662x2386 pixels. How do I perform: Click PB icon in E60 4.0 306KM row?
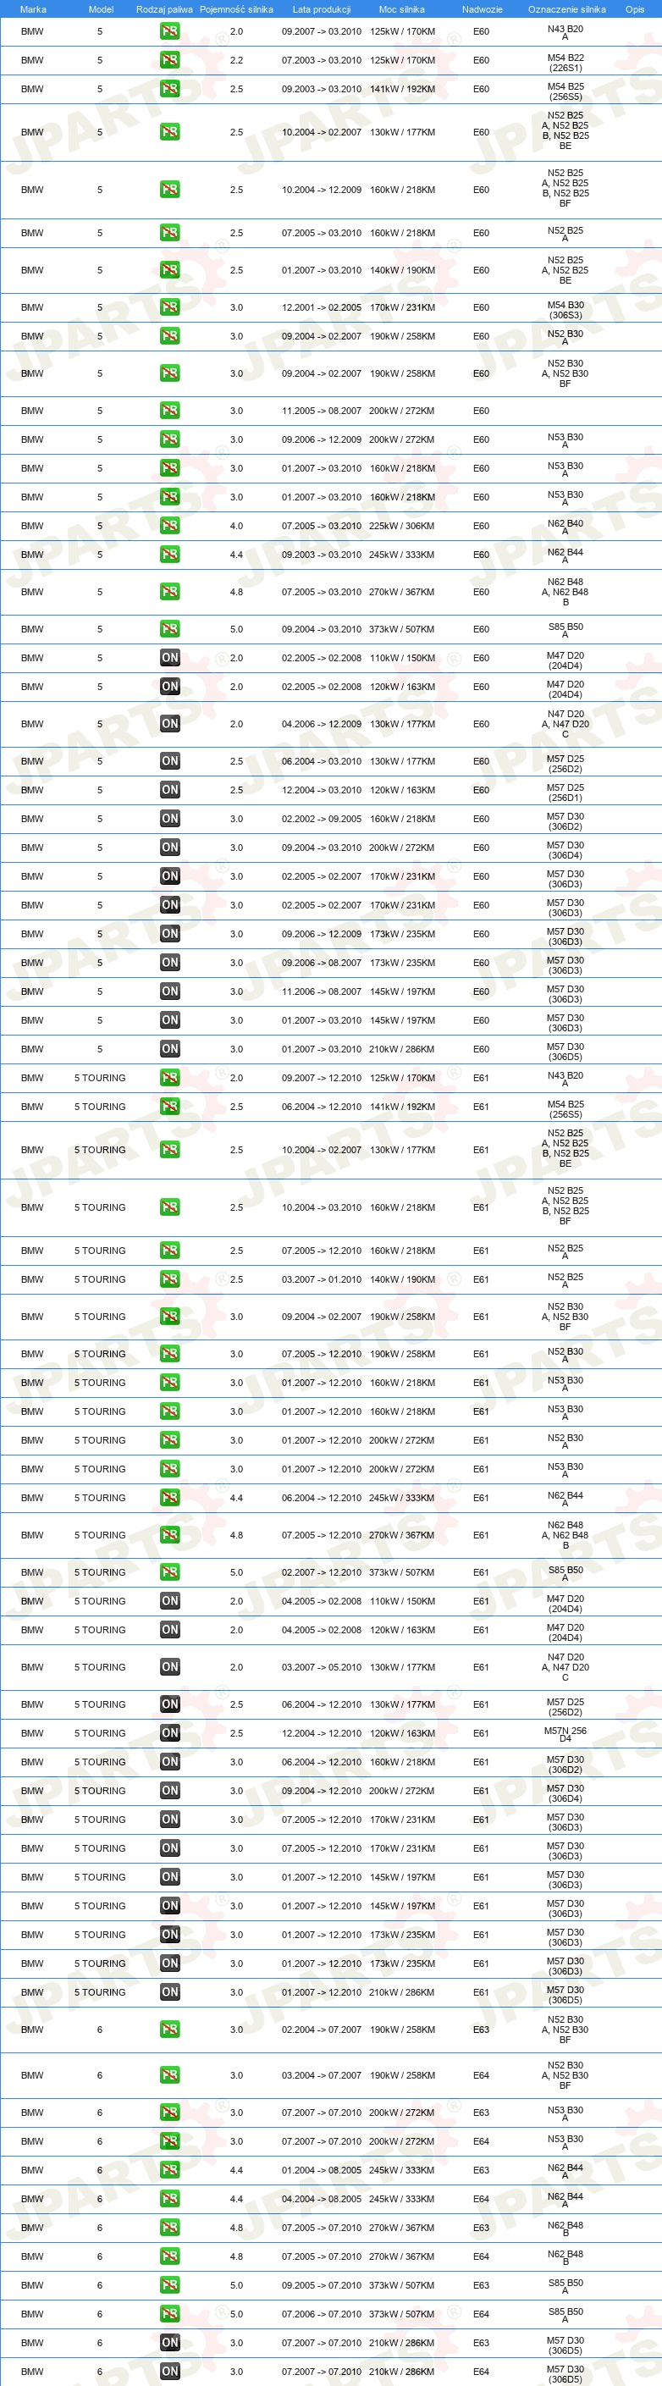(x=169, y=526)
